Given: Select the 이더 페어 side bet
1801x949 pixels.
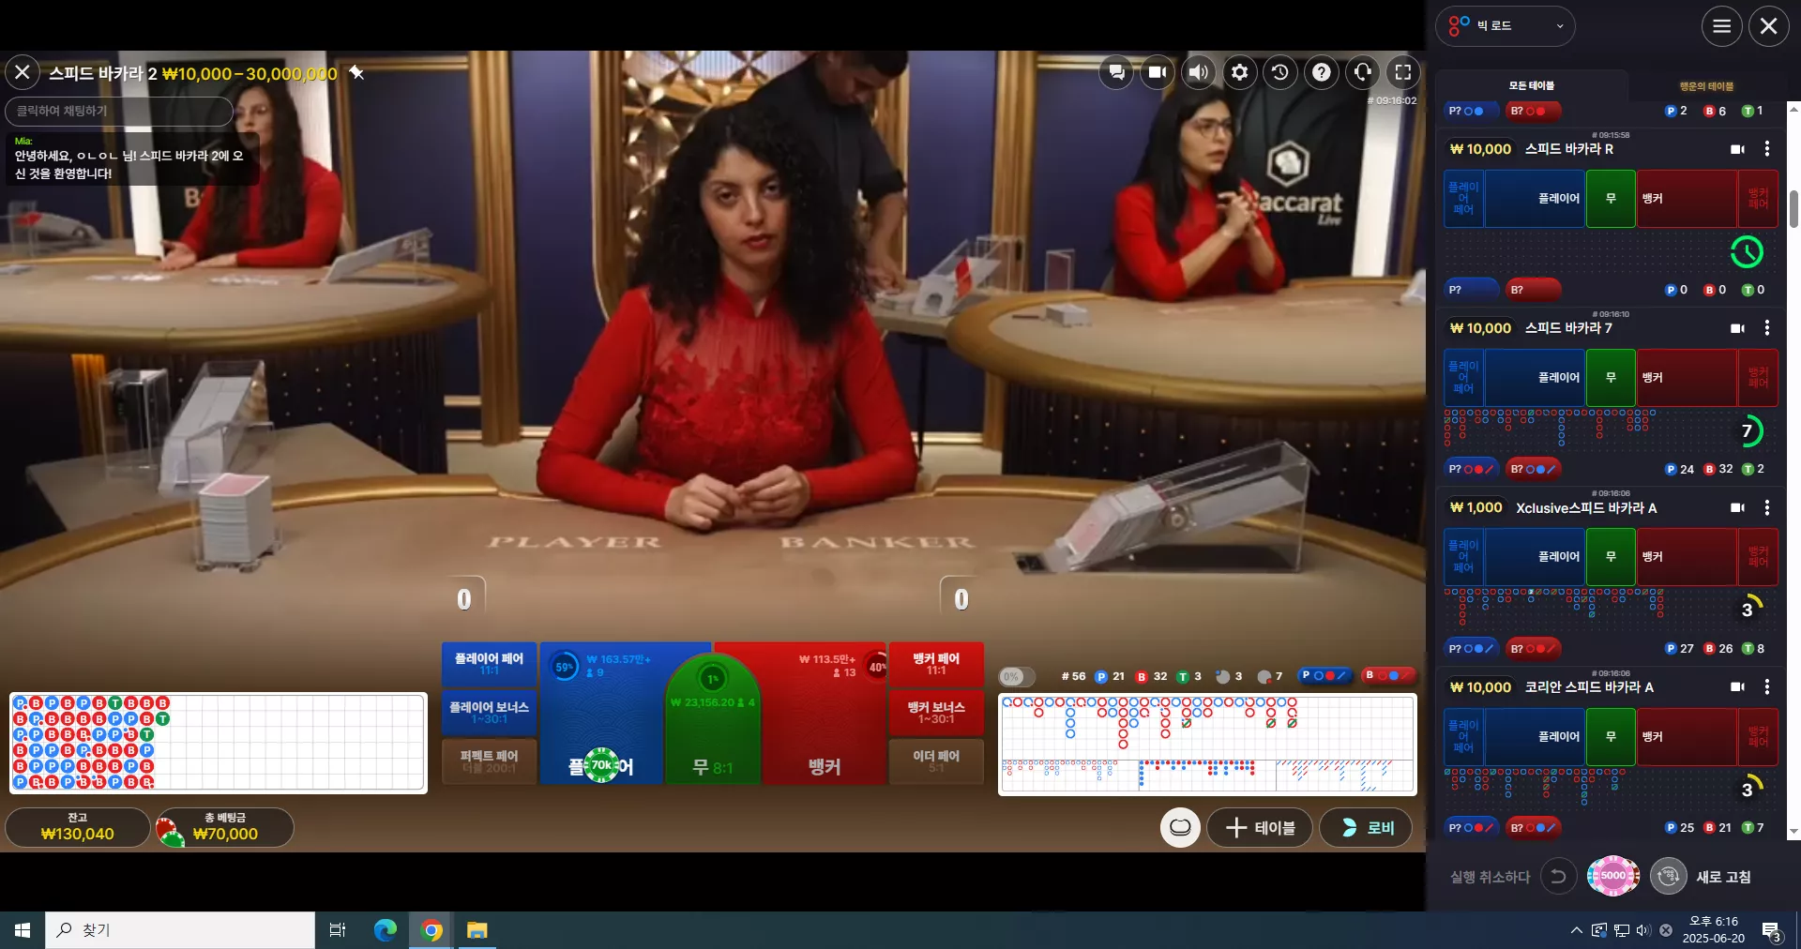Looking at the screenshot, I should [936, 761].
